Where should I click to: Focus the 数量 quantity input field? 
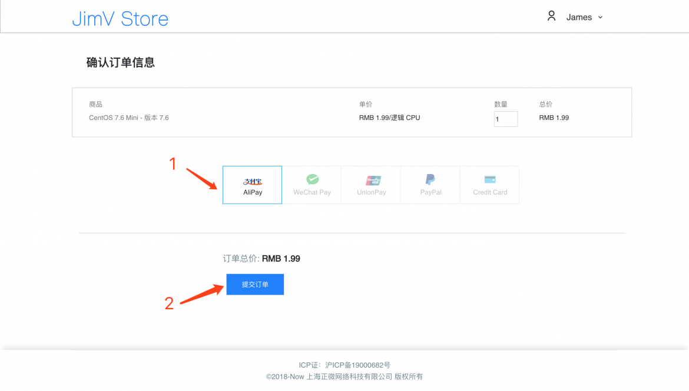[506, 119]
